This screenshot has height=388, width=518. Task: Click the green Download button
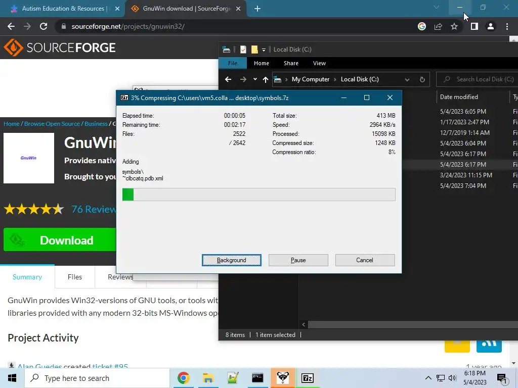(x=60, y=240)
